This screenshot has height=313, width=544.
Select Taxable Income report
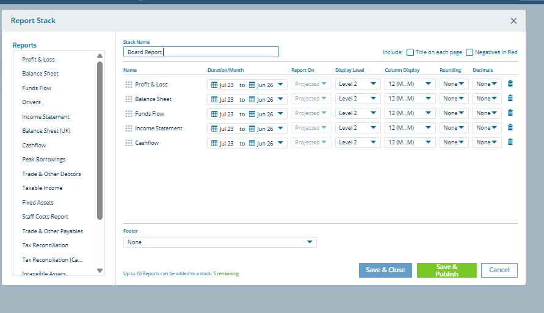tap(42, 188)
